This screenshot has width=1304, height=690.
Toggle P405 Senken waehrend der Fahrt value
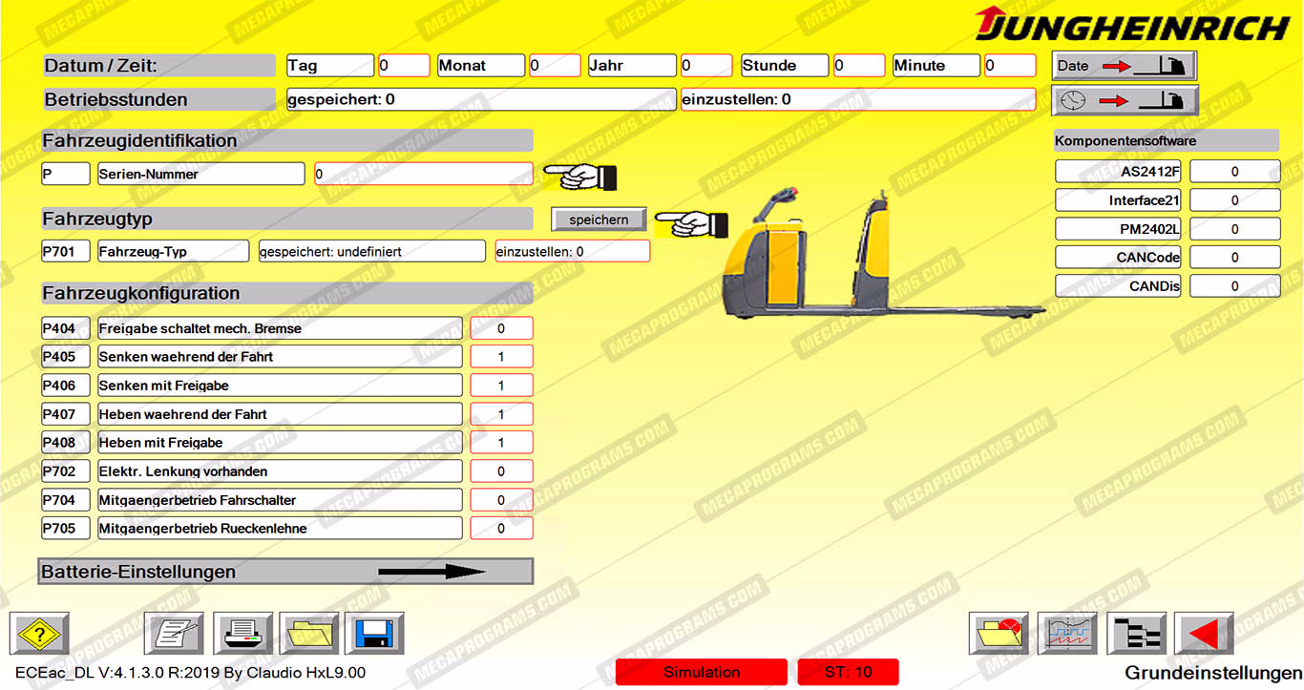click(x=501, y=357)
